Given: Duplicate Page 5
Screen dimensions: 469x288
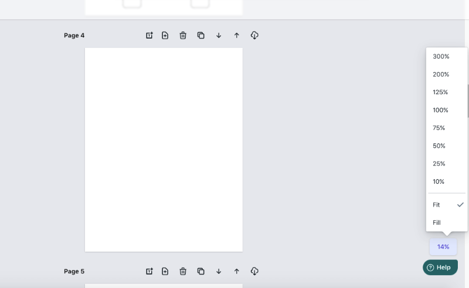Looking at the screenshot, I should tap(200, 271).
